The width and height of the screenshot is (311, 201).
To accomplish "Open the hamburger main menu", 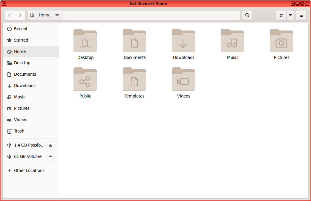I will (x=301, y=15).
